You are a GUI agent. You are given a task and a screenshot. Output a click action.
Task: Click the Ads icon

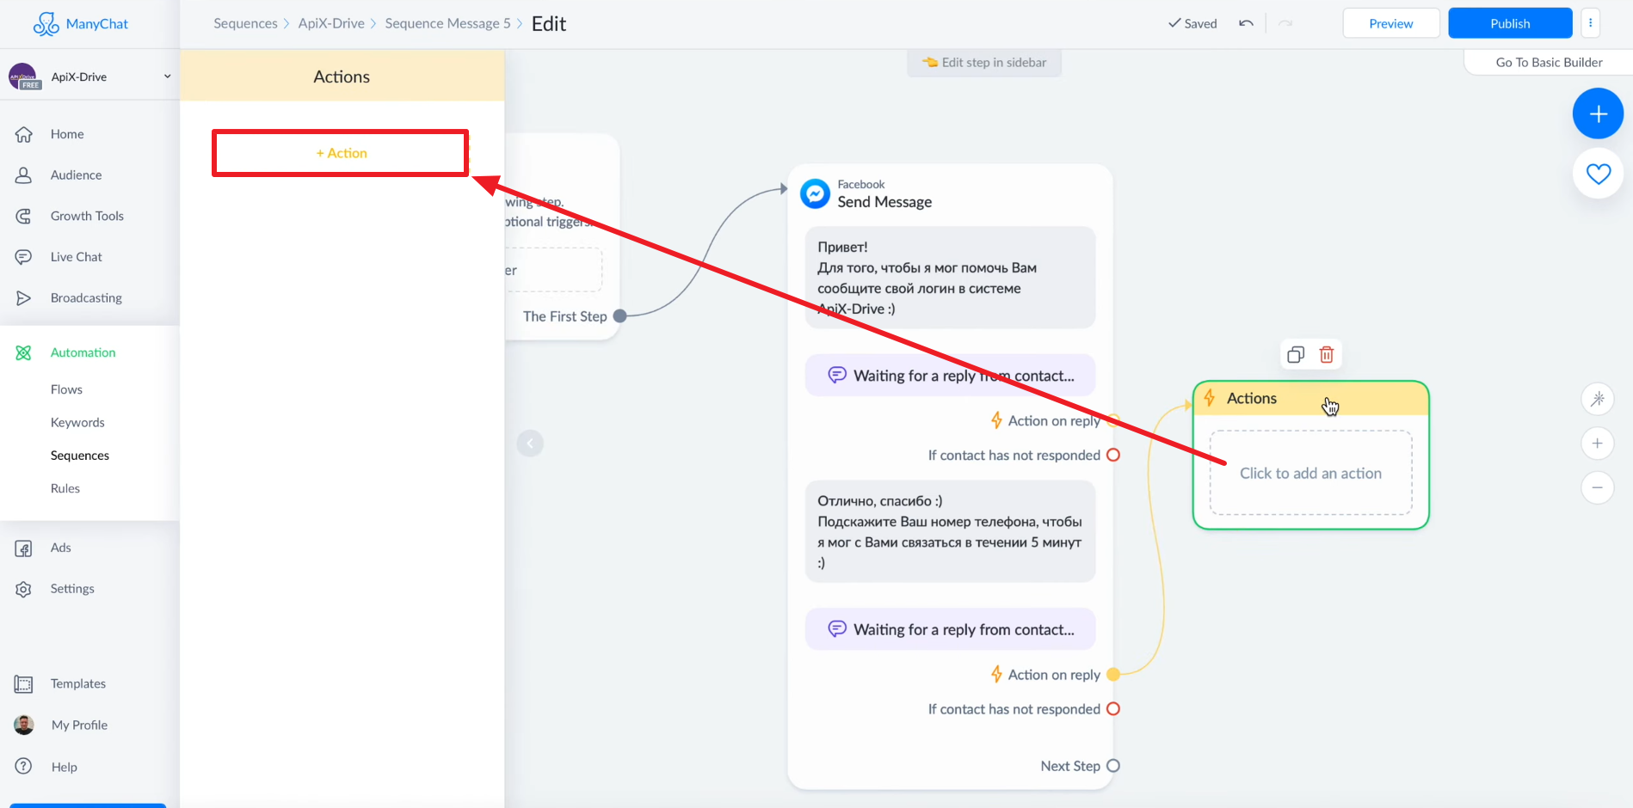pyautogui.click(x=23, y=548)
